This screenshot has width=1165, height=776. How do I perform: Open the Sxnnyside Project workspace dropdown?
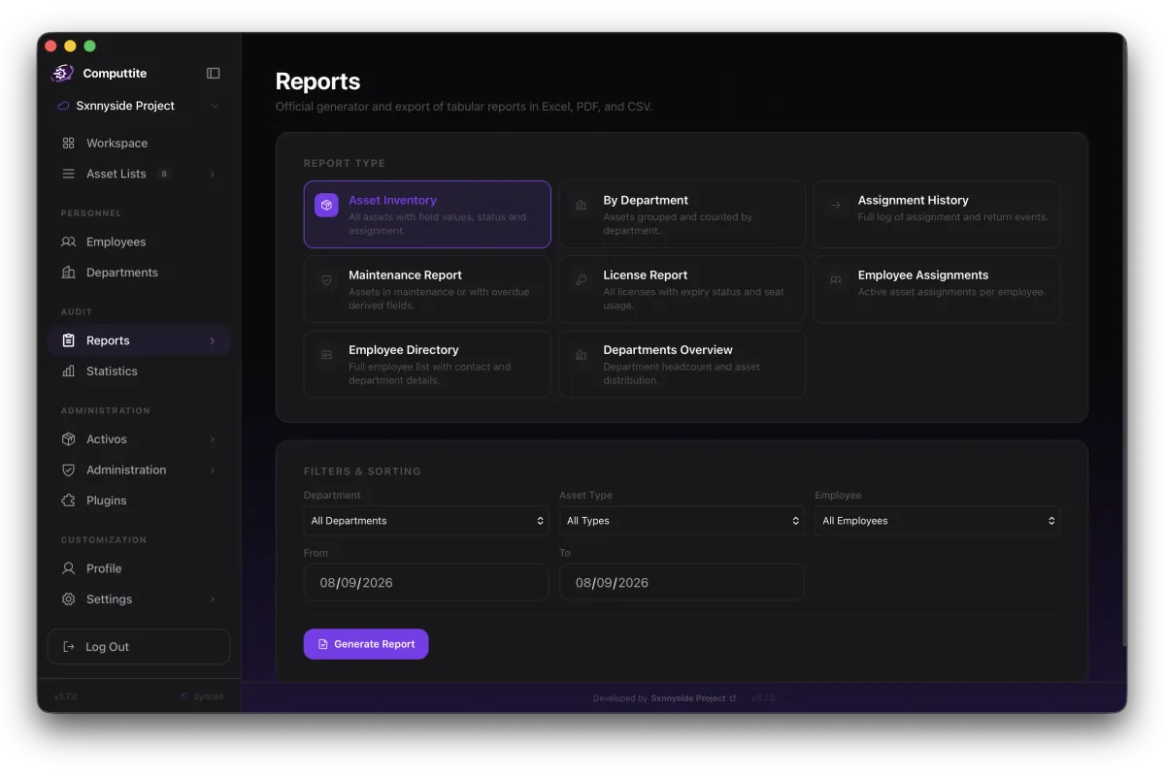(139, 106)
